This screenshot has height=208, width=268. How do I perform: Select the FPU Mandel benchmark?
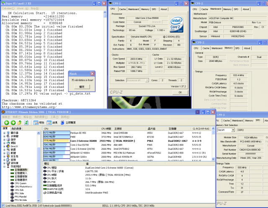tap(21, 197)
